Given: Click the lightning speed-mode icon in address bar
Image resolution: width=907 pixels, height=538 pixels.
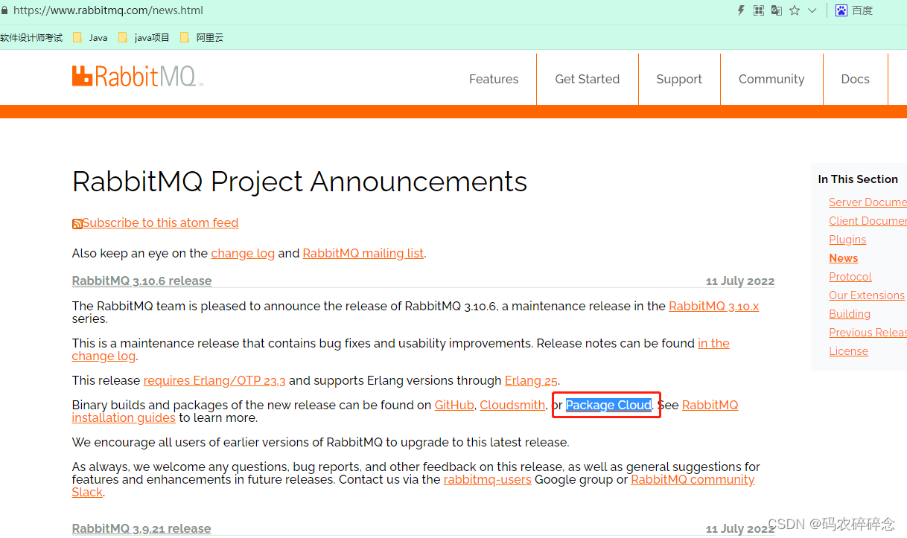Looking at the screenshot, I should [x=741, y=10].
